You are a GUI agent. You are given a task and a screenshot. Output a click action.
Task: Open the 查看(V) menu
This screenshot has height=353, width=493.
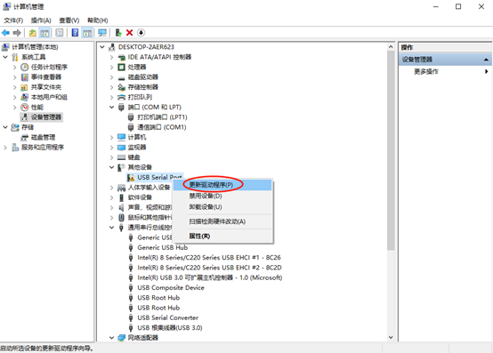(x=69, y=20)
